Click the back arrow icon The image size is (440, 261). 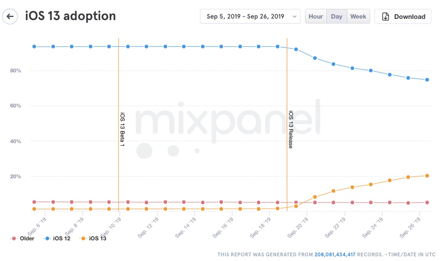point(10,17)
